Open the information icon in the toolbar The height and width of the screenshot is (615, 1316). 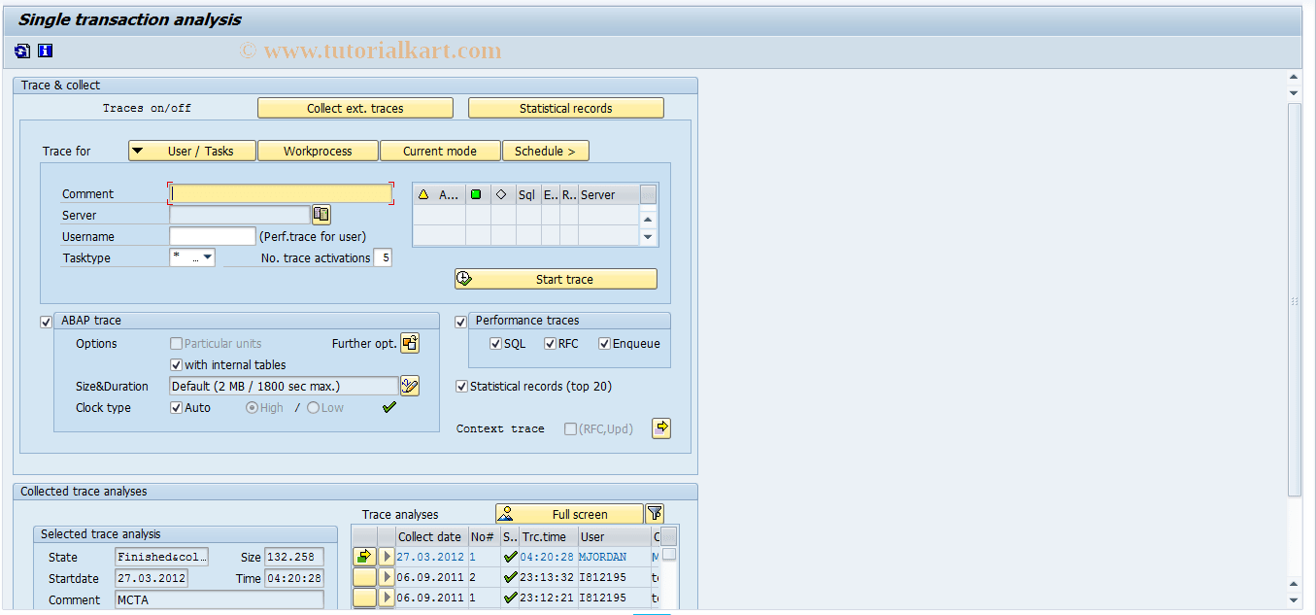[45, 51]
